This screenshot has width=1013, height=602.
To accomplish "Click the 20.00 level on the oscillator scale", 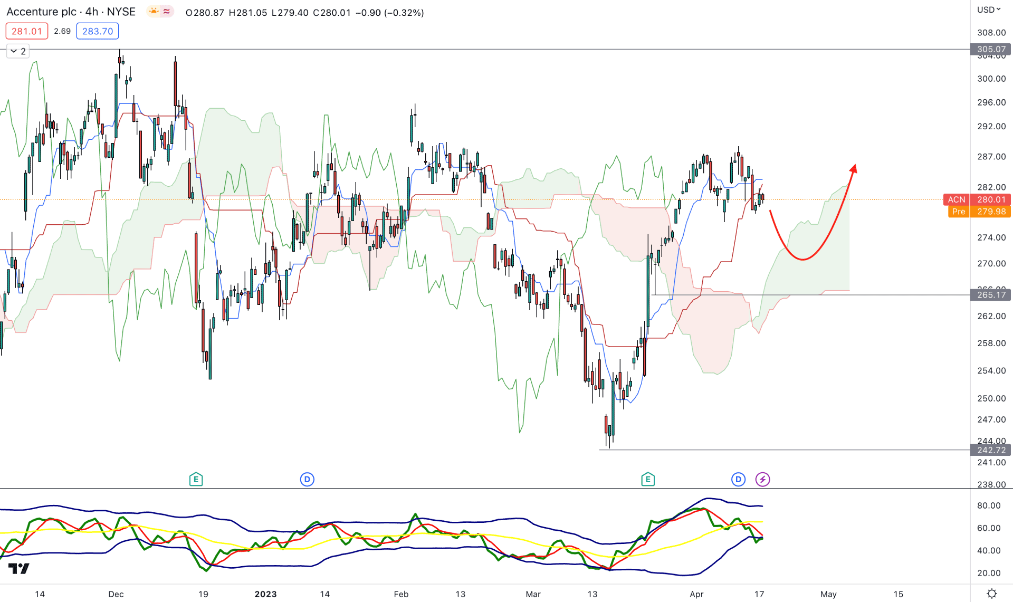I will pyautogui.click(x=989, y=573).
